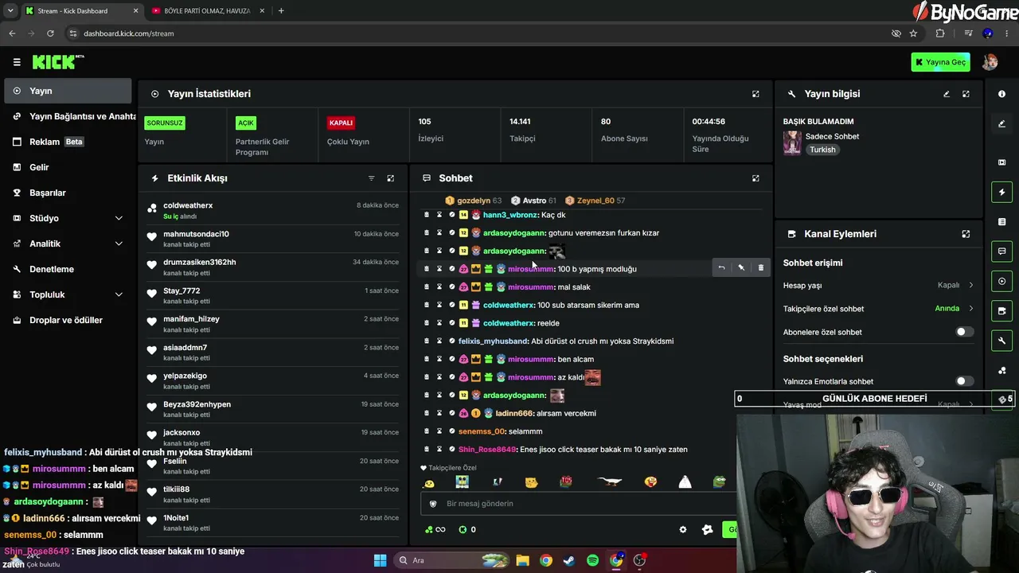This screenshot has height=573, width=1019.
Task: Toggle the channel actions widget in right sidebar
Action: point(1001,310)
